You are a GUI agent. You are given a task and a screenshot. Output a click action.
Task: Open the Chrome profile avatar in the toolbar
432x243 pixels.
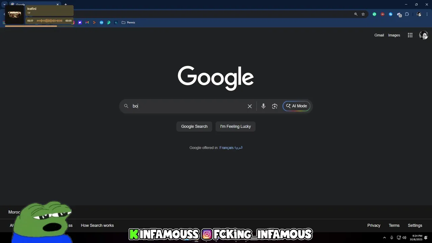(419, 14)
